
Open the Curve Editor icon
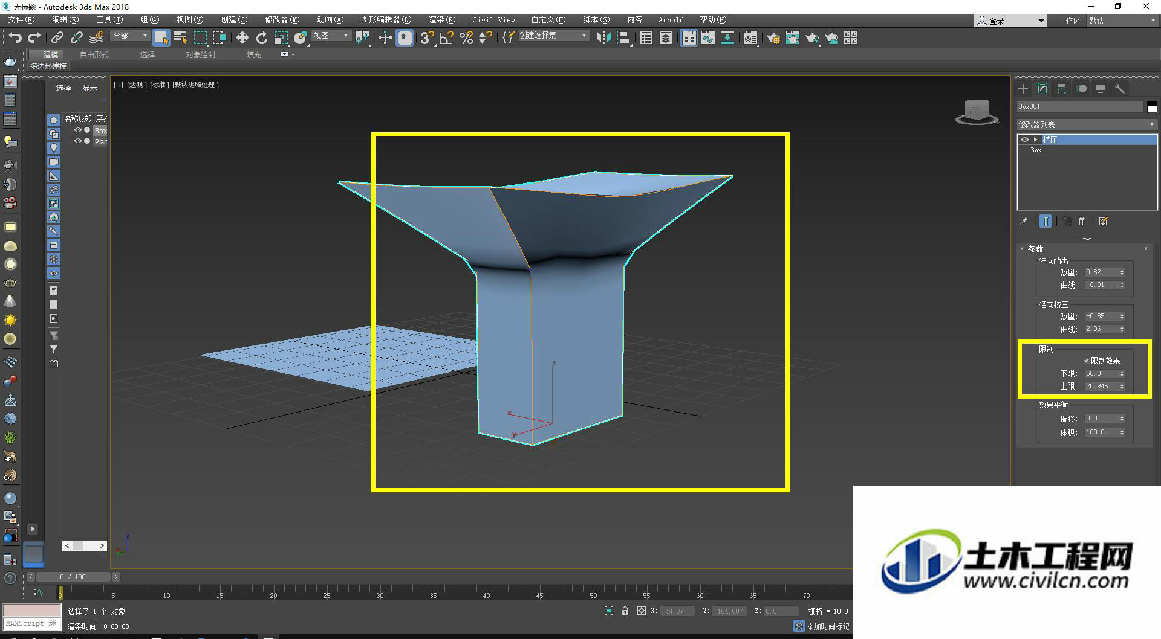[708, 37]
